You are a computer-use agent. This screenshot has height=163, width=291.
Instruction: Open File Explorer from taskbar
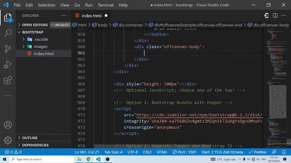79,159
